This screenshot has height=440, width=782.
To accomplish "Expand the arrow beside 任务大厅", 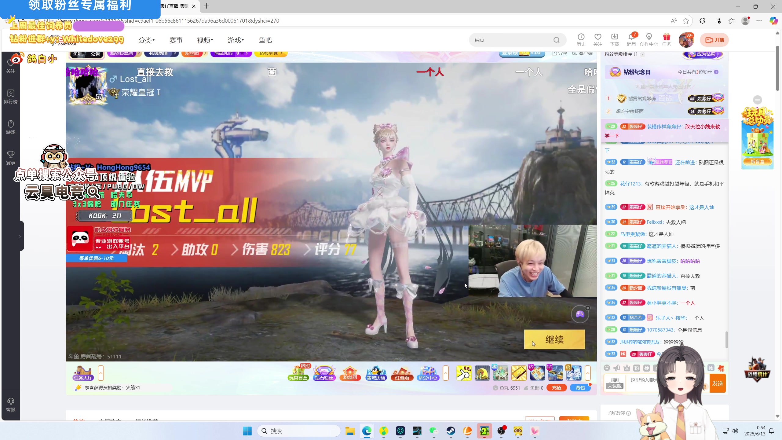I will (x=101, y=373).
